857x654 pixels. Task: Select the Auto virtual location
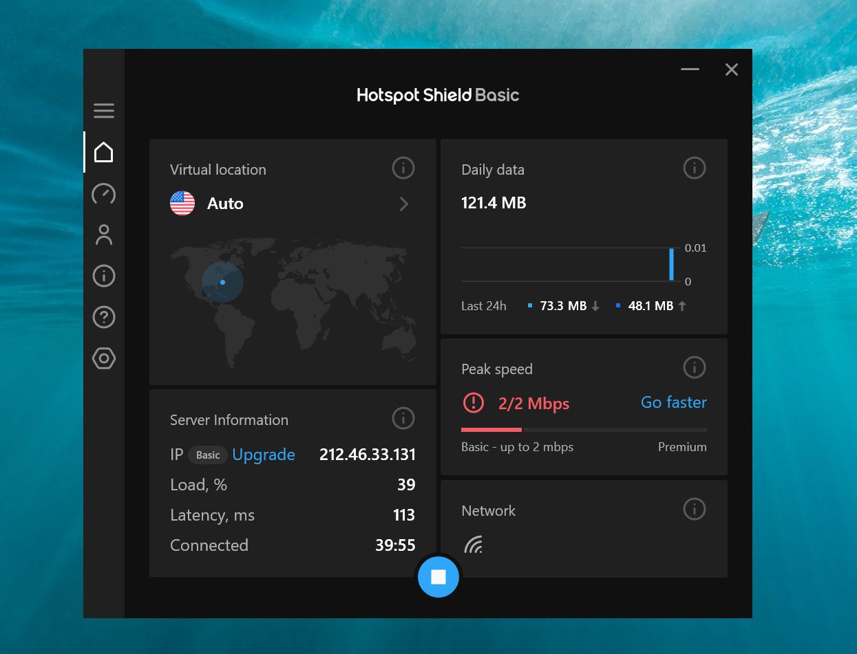pos(225,204)
